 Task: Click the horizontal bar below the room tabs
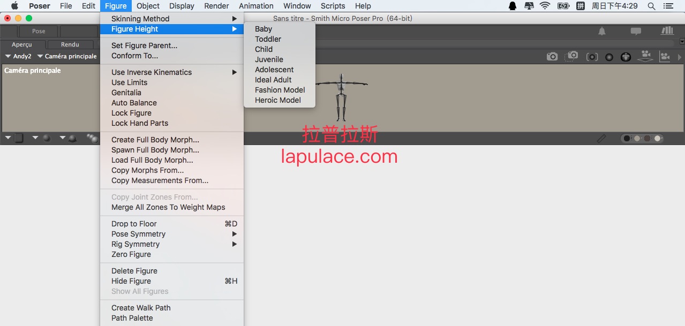[x=495, y=43]
